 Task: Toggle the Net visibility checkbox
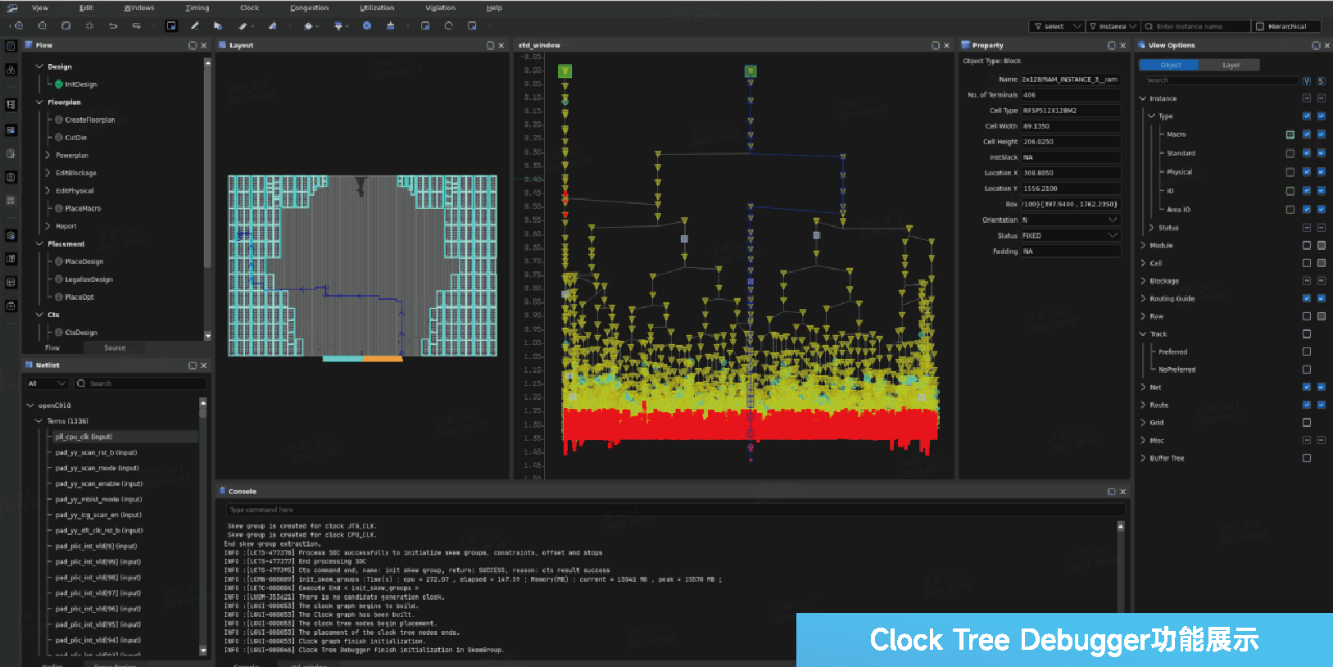pos(1307,387)
